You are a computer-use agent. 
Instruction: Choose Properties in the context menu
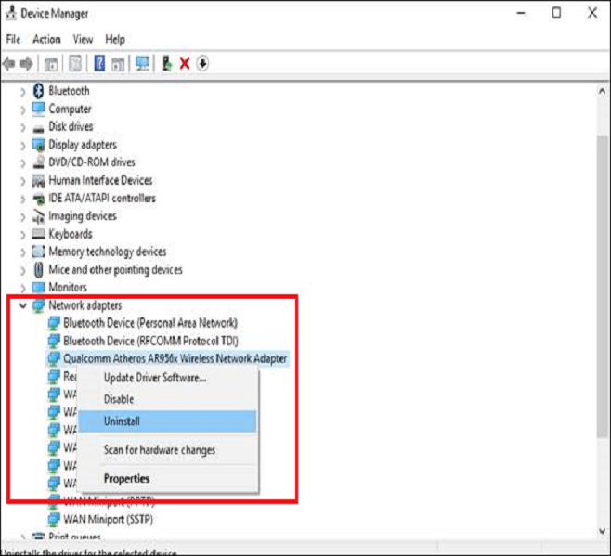pyautogui.click(x=168, y=478)
